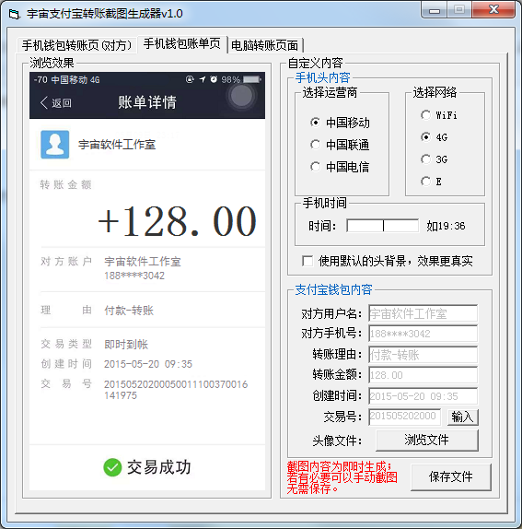522x529 pixels.
Task: Select 中国移动 carrier option
Action: point(340,123)
